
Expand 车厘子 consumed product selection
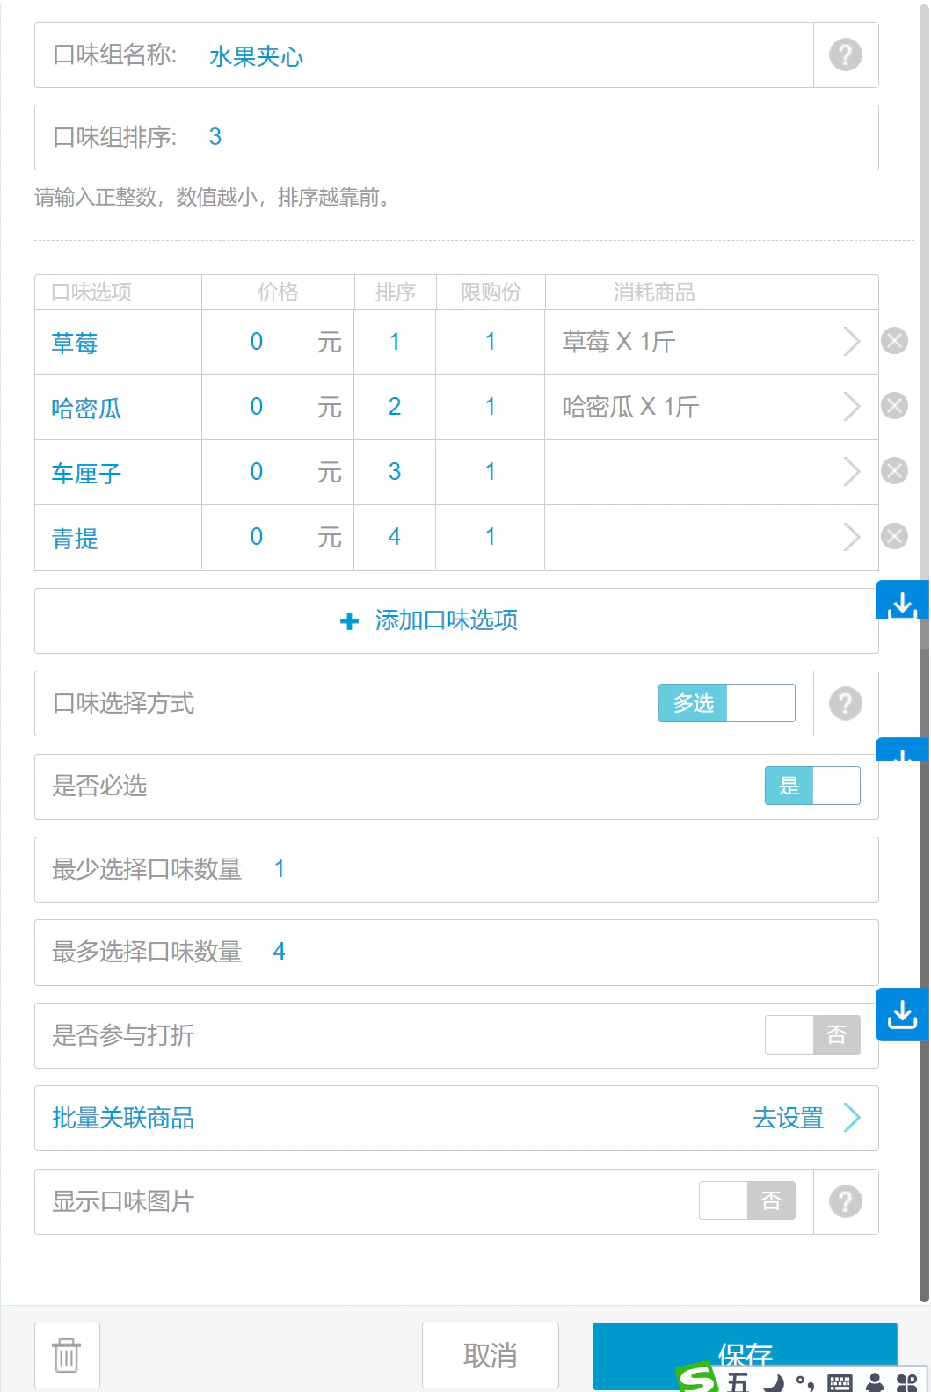[851, 471]
